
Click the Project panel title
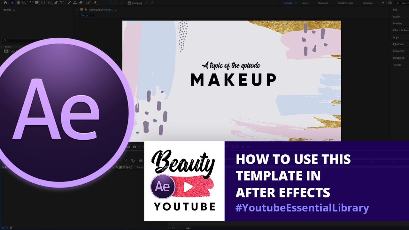coord(7,10)
